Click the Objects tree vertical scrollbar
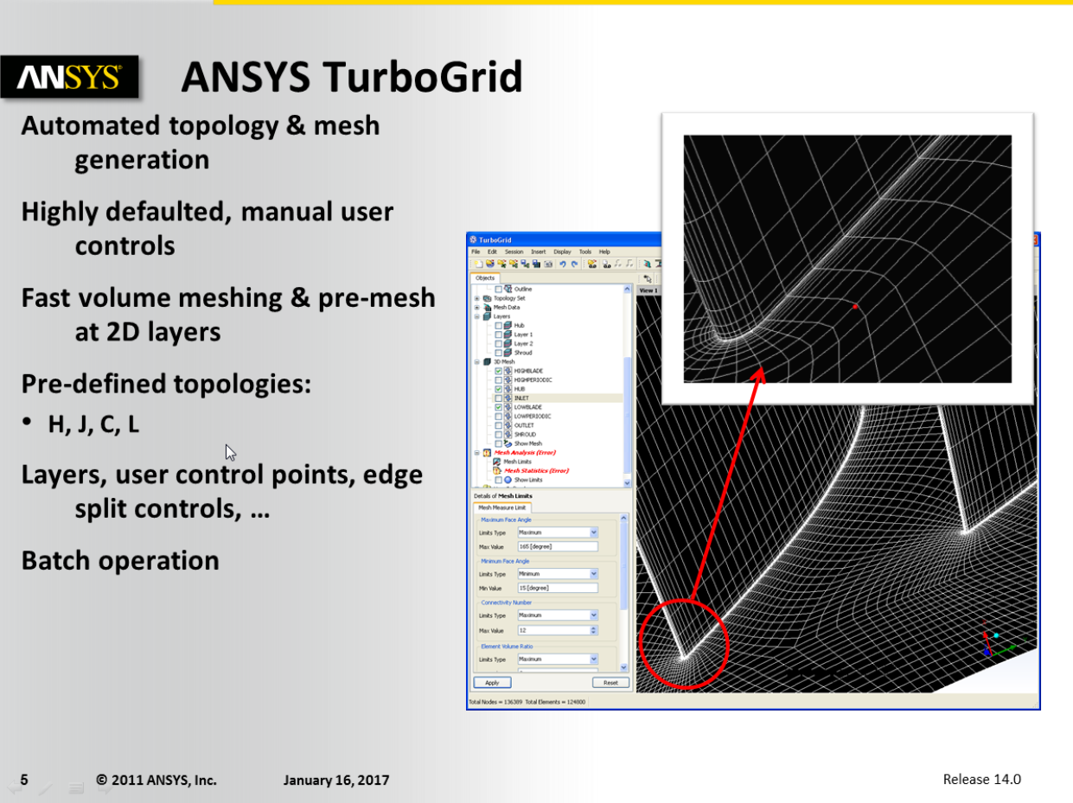Screen dimensions: 1073x803 (x=628, y=388)
